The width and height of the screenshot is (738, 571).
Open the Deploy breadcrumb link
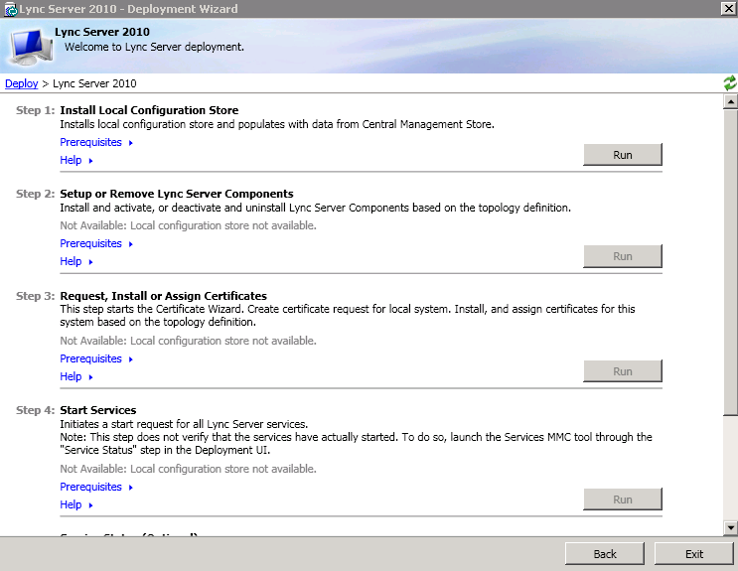21,83
